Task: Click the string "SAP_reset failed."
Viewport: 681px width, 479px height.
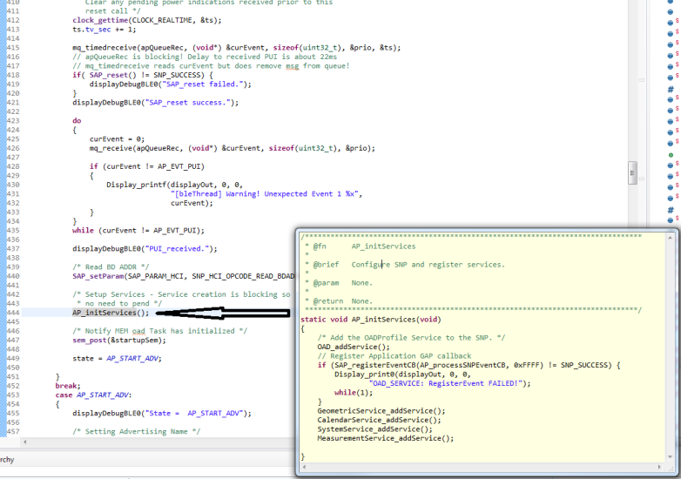Action: coord(202,84)
